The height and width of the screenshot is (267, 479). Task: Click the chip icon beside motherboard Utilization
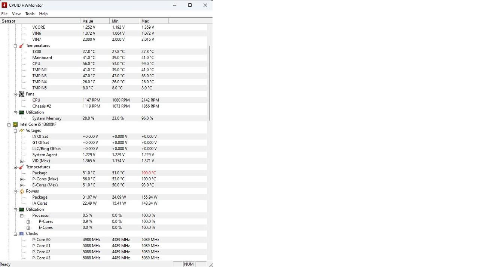tap(21, 112)
